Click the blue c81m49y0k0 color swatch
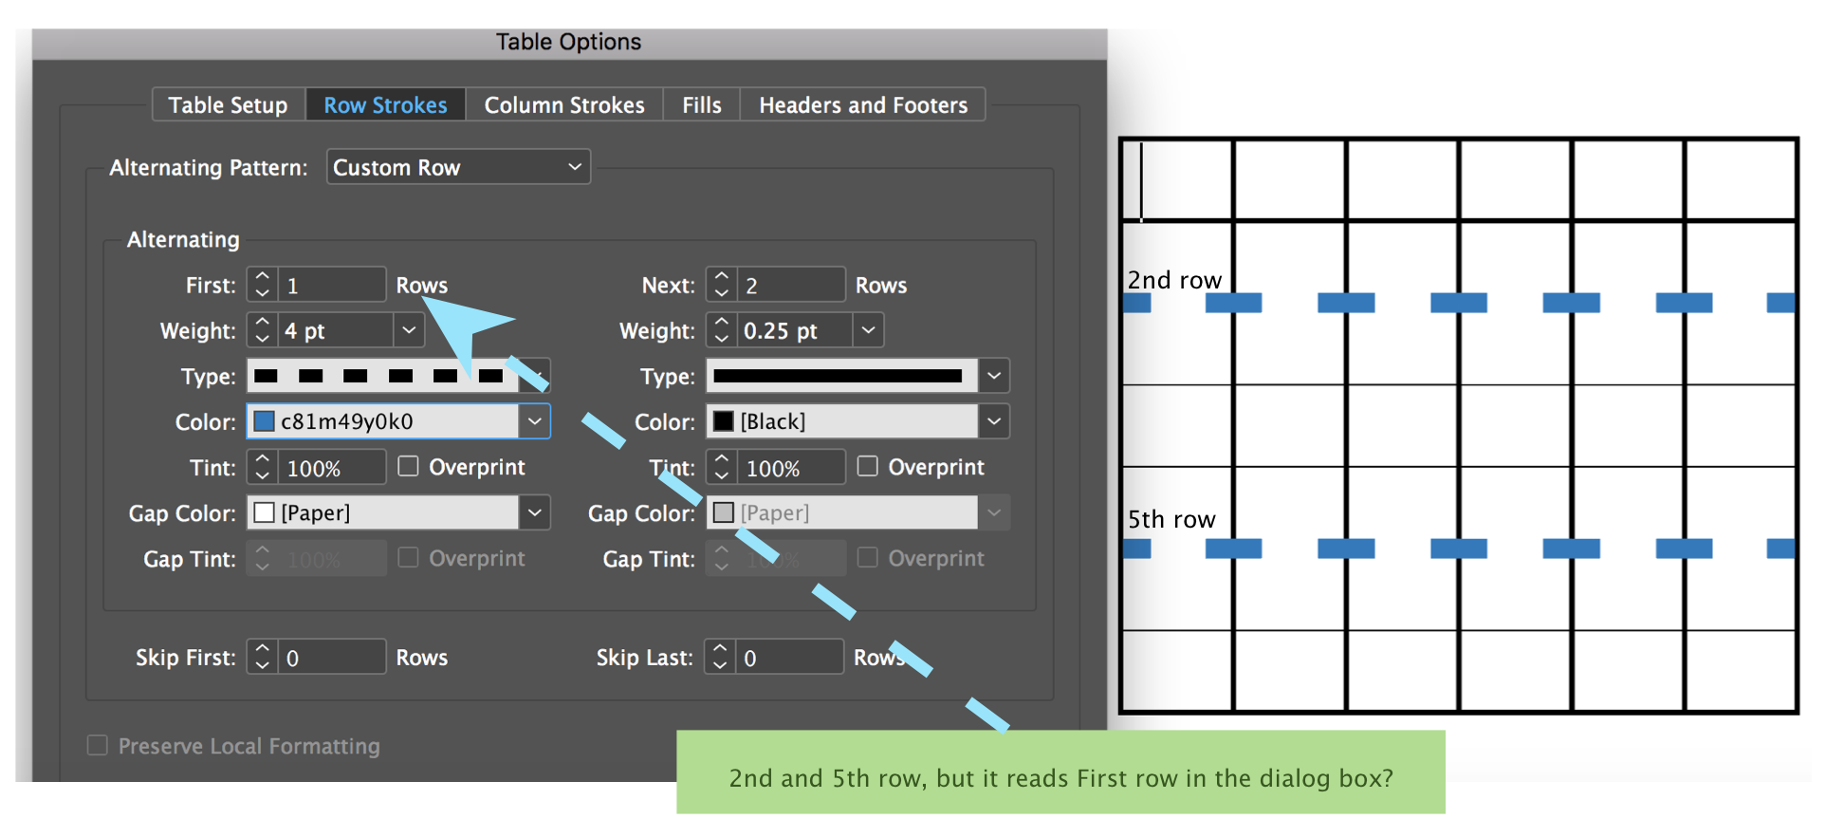 tap(265, 421)
